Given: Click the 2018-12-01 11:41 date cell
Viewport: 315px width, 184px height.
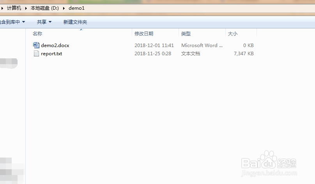Looking at the screenshot, I should tap(154, 46).
